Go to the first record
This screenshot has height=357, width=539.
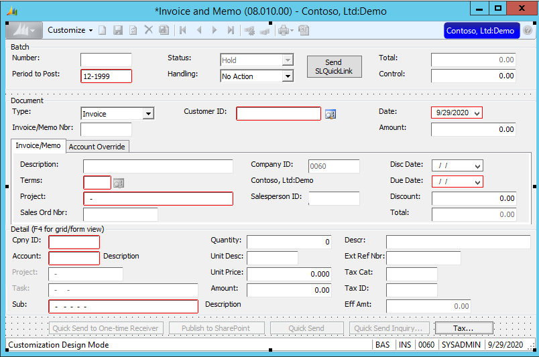pos(183,30)
